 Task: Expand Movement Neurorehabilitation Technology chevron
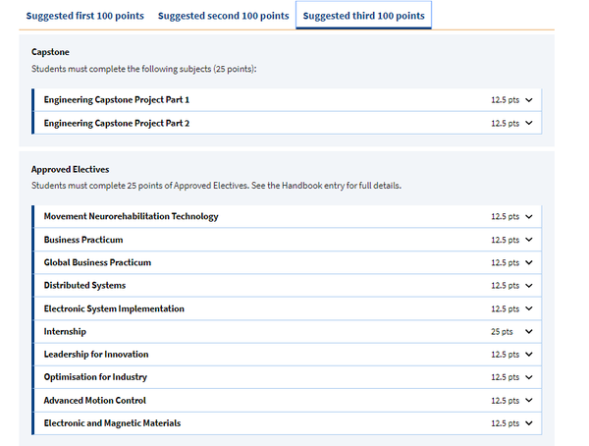coord(529,216)
